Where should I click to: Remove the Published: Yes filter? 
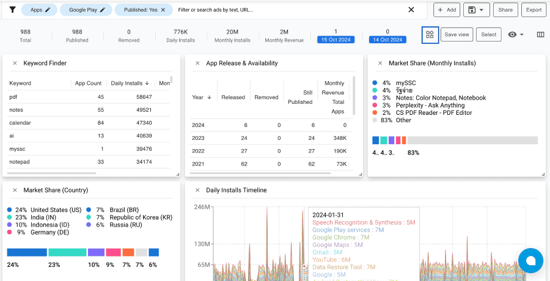click(163, 10)
